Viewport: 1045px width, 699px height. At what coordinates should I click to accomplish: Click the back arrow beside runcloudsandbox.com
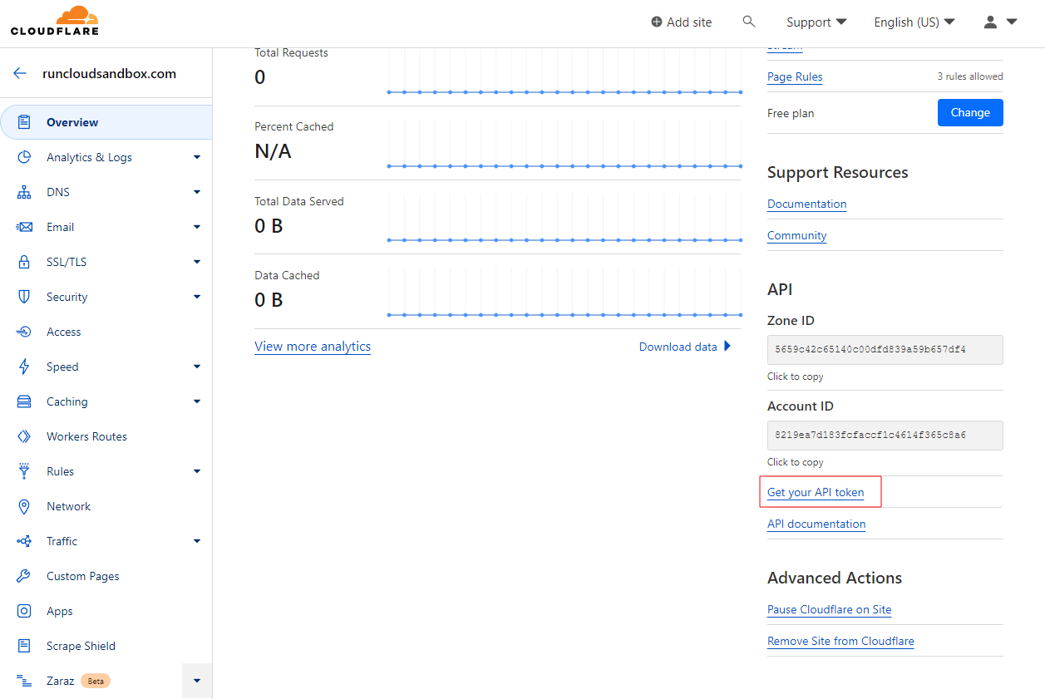pyautogui.click(x=20, y=73)
